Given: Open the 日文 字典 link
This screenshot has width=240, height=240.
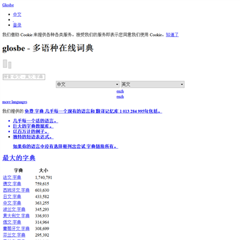Looking at the screenshot, I should (12, 197).
